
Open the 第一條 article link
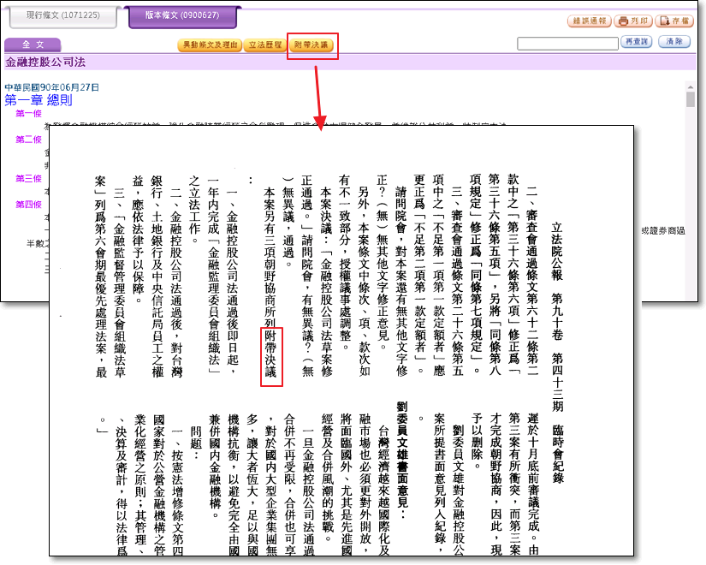(28, 113)
